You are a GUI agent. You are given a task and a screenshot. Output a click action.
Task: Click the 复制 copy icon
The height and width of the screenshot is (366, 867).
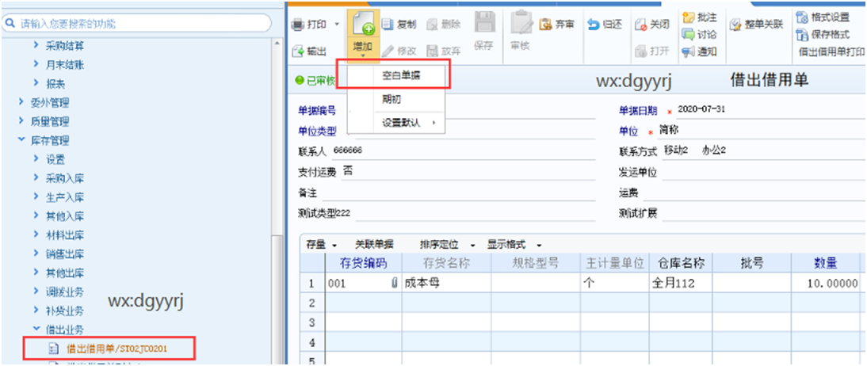387,25
